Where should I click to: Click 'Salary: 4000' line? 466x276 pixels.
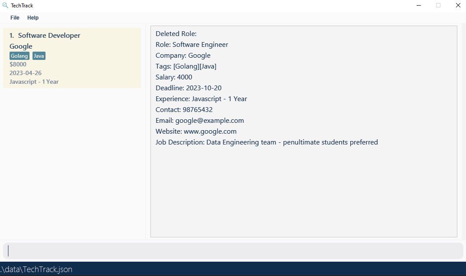click(x=174, y=77)
